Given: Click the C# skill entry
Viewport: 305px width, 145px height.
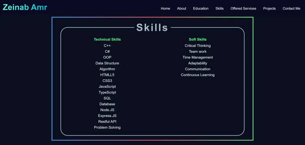Looking at the screenshot, I should coord(107,51).
